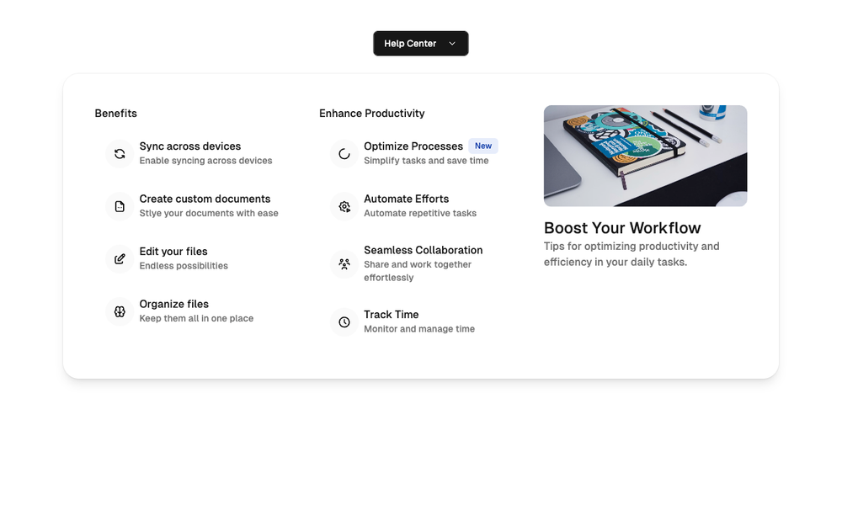Screen dimensions: 842x526
Task: Click the Benefits section heading
Action: pos(116,114)
